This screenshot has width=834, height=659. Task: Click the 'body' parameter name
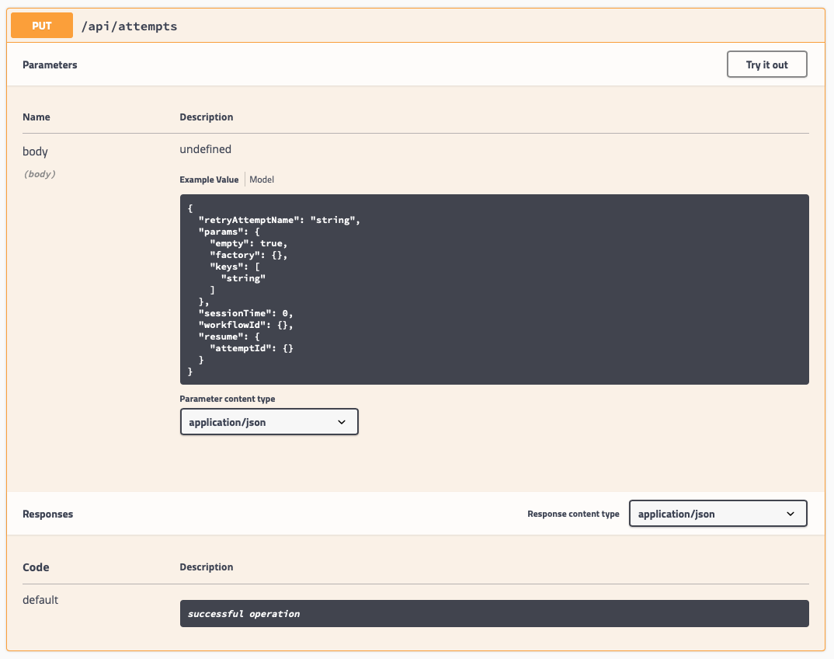tap(35, 152)
